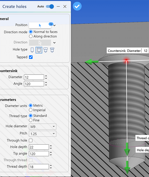The width and height of the screenshot is (149, 177).
Task: Increase Thread depth with up arrow
Action: point(51,165)
